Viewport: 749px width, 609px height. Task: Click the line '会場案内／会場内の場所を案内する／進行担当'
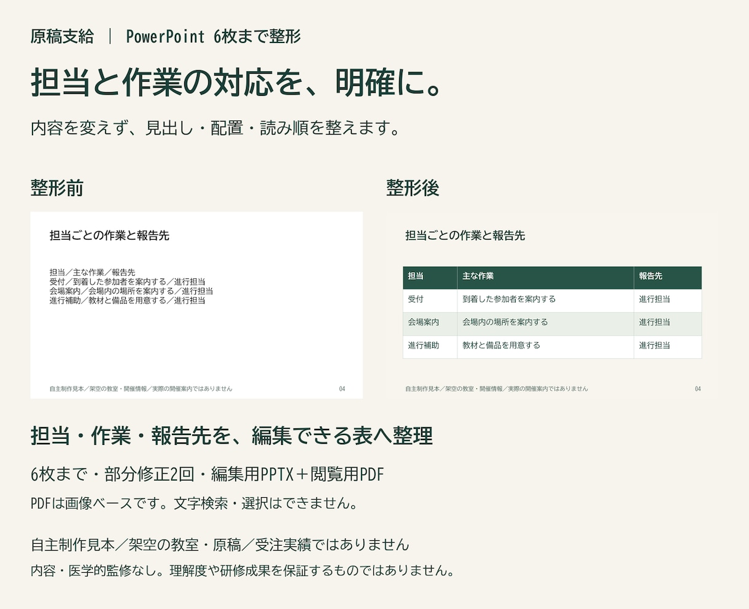131,291
